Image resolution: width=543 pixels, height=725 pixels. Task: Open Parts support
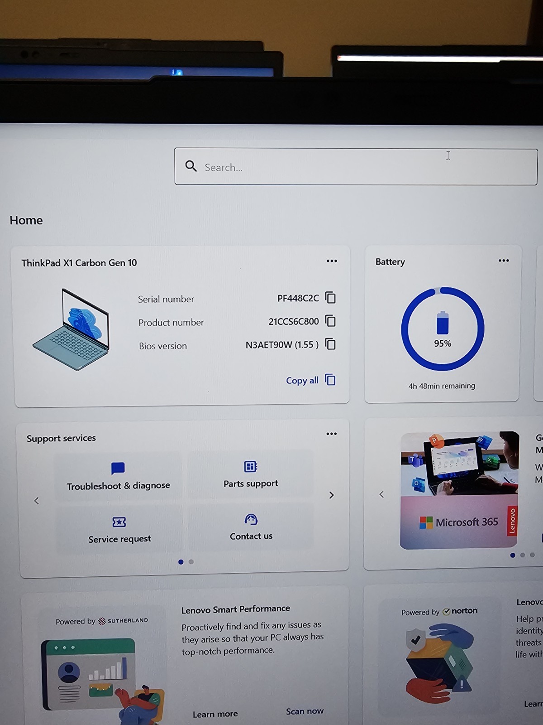pos(251,474)
